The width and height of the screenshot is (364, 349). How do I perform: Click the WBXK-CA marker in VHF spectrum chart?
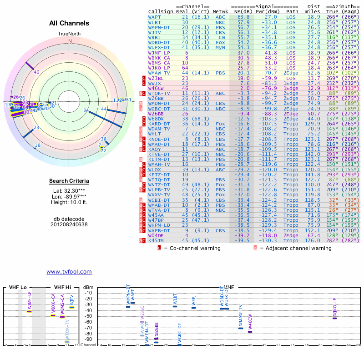tap(53, 315)
